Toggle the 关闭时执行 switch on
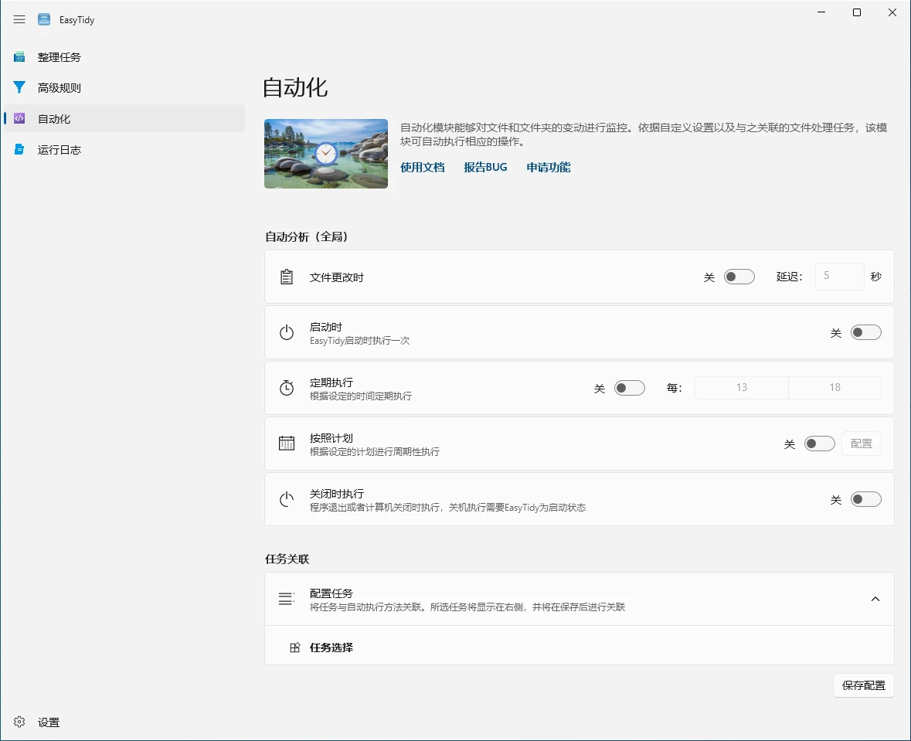Image resolution: width=911 pixels, height=741 pixels. click(x=865, y=499)
